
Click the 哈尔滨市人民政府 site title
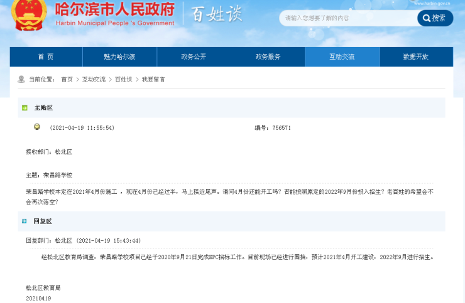[114, 11]
